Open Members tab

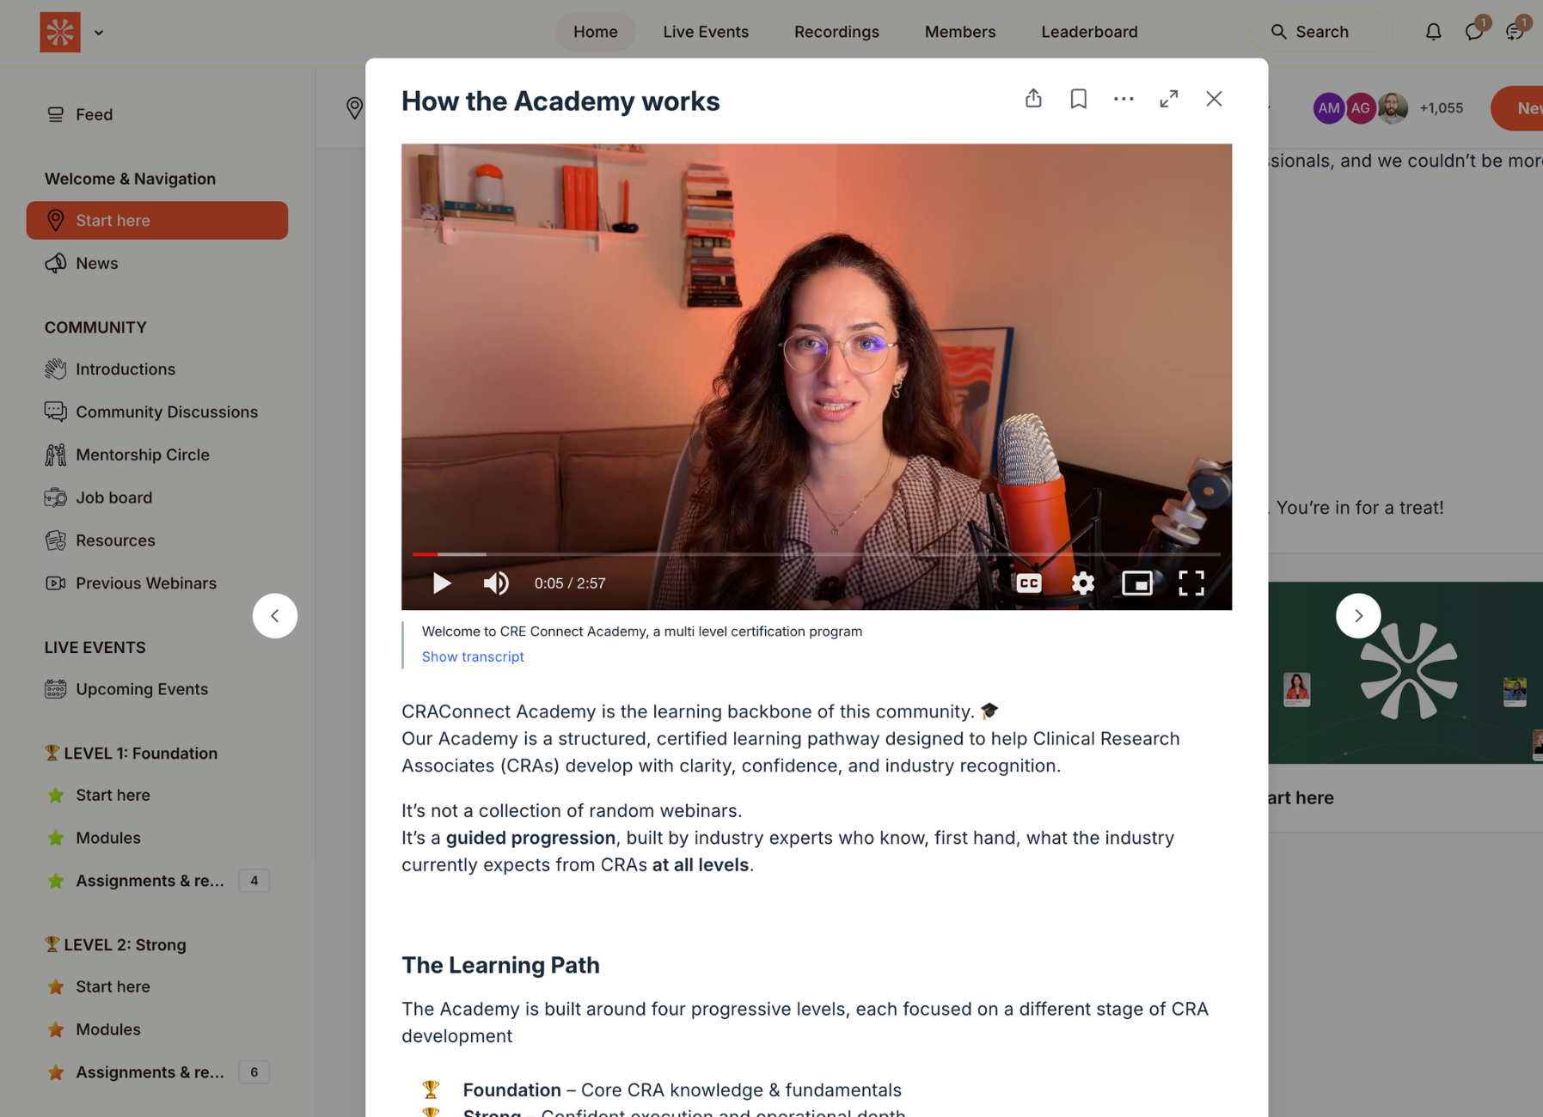pos(960,32)
